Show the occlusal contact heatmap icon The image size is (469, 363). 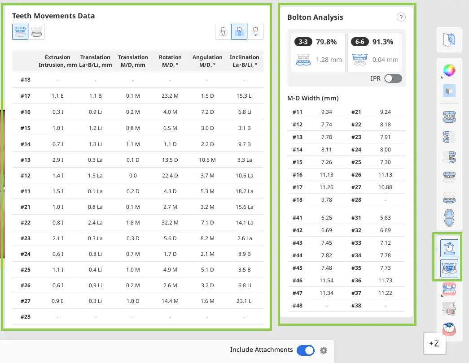449,329
